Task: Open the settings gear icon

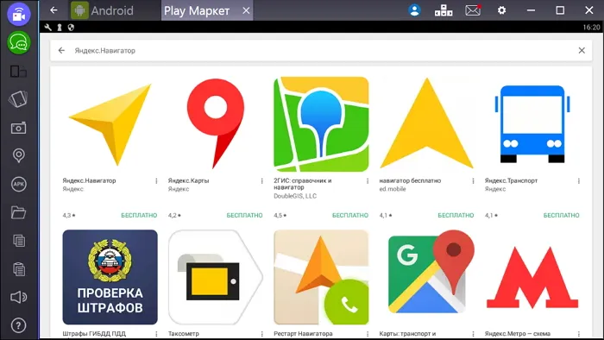Action: pos(501,10)
